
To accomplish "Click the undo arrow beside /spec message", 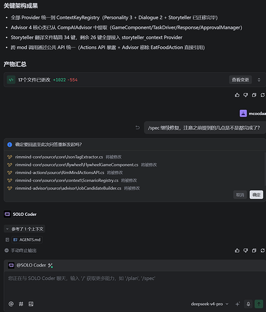I will point(138,127).
